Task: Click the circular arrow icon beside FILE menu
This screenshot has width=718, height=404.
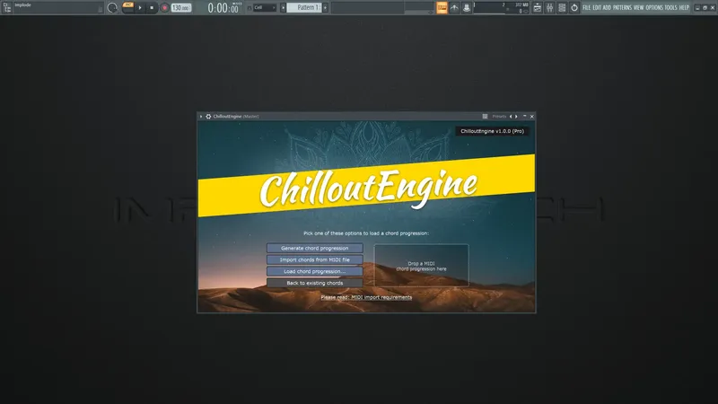Action: 574,8
